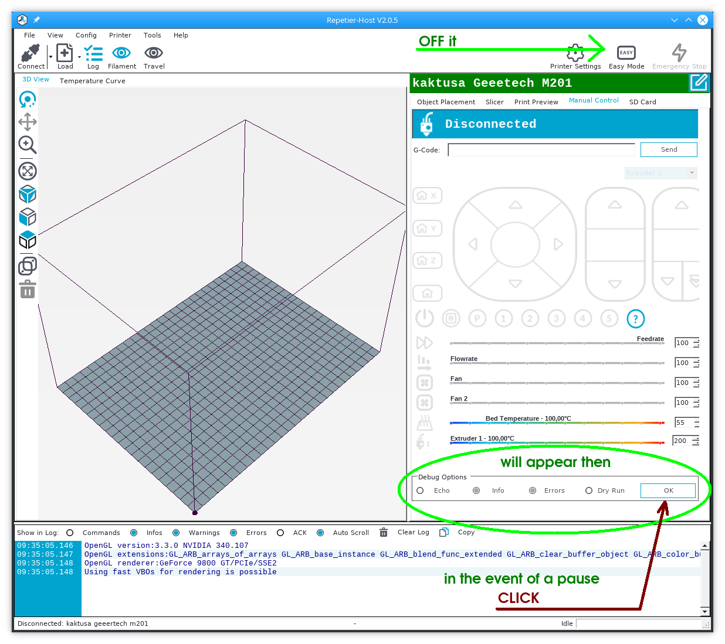Toggle the Fan icon button
The image size is (725, 644).
(x=424, y=383)
